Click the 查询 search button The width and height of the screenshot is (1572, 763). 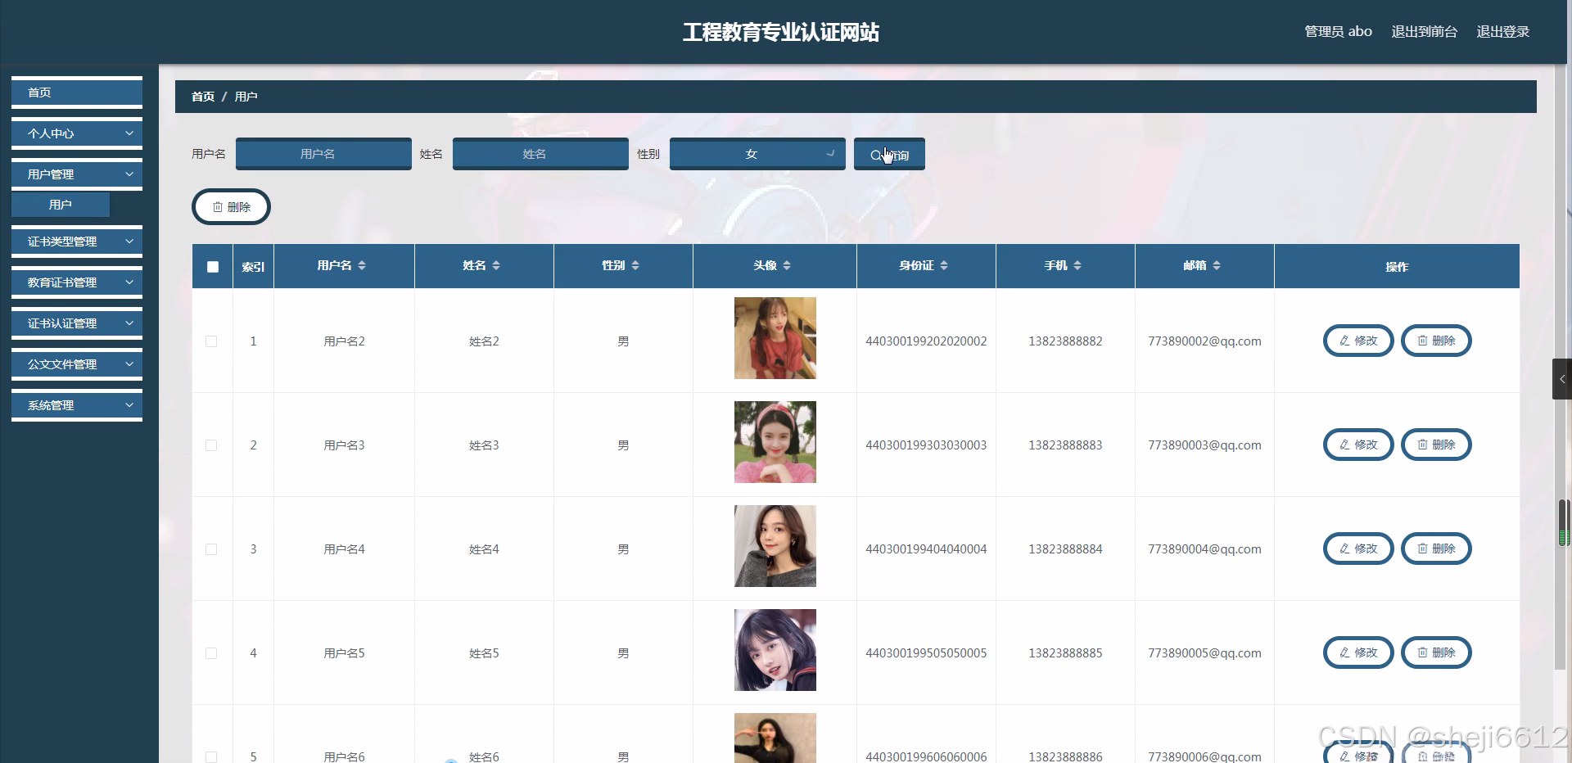(889, 154)
